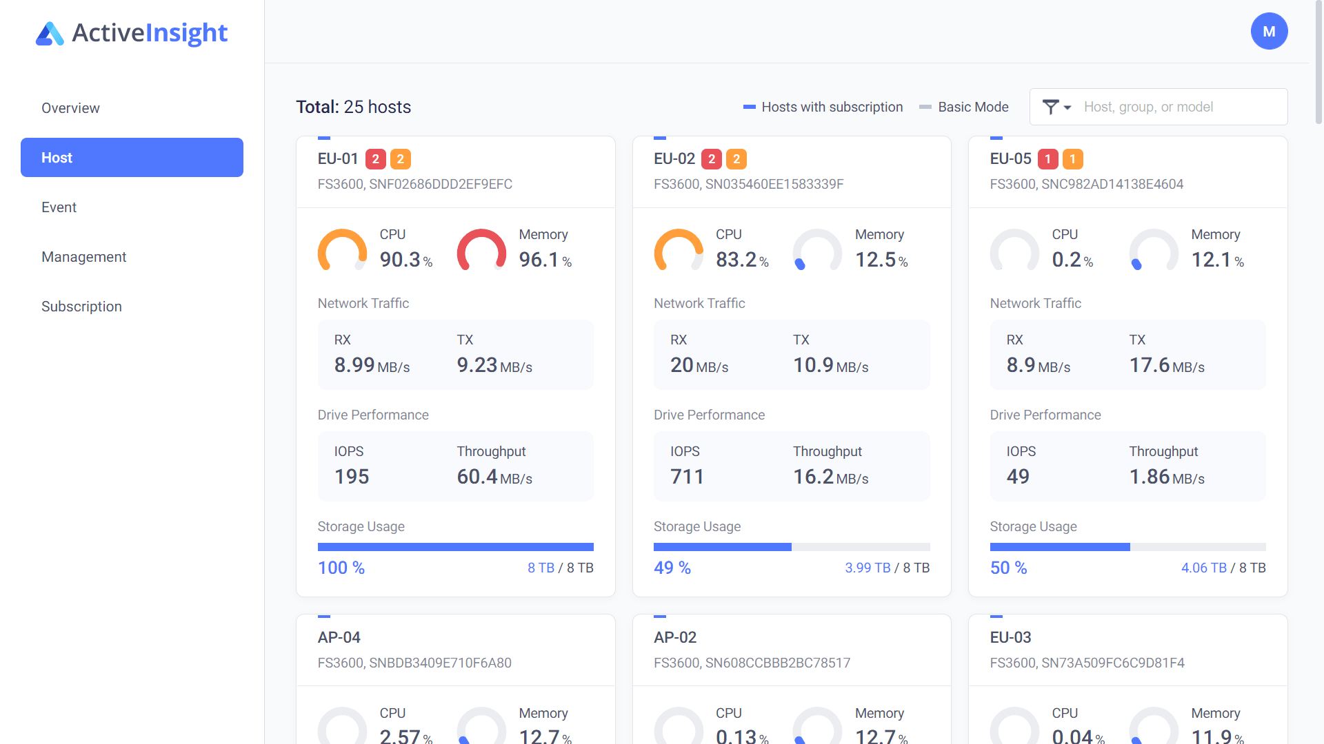Click the Subscription navigation button
Screen dimensions: 1324x744
[x=81, y=306]
